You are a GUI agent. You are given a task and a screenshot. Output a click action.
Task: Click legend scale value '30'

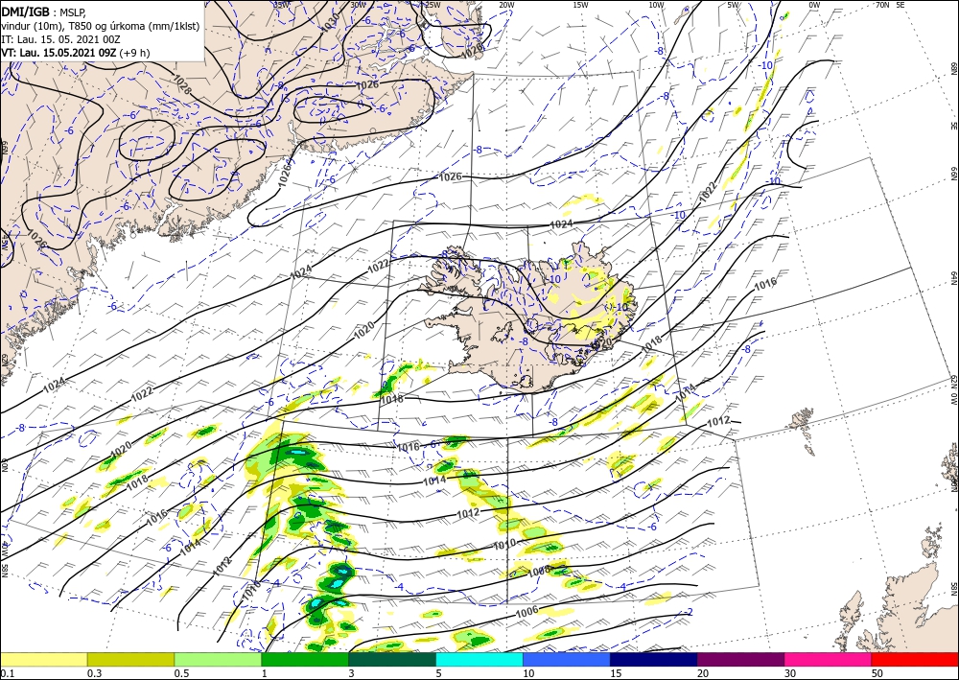(790, 673)
